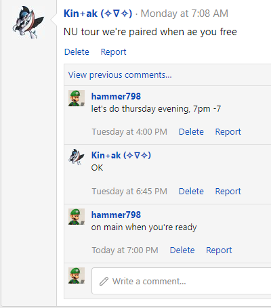Report the Today 7:00 PM comment
Screen dimensions: 271x308
click(x=219, y=250)
